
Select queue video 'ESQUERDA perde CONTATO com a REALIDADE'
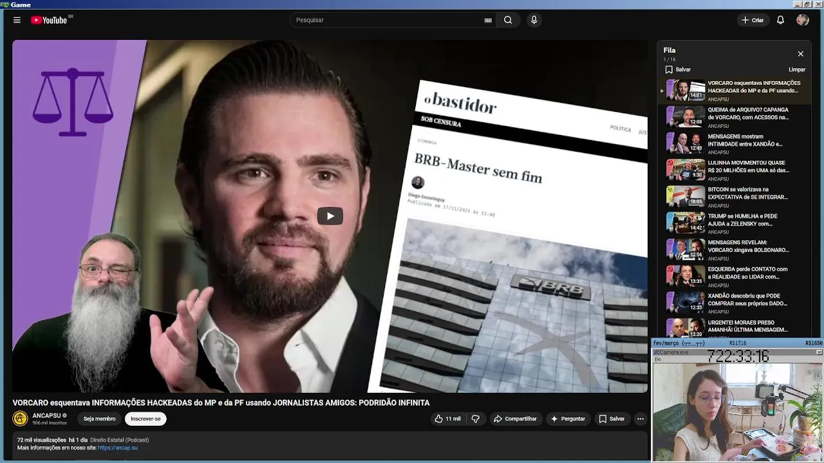click(734, 276)
